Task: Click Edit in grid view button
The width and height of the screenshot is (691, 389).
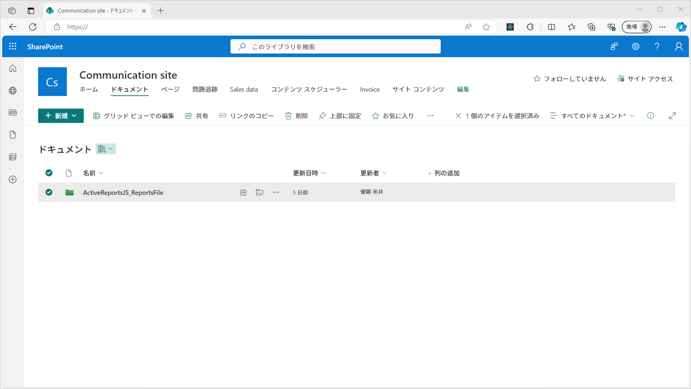Action: click(134, 116)
